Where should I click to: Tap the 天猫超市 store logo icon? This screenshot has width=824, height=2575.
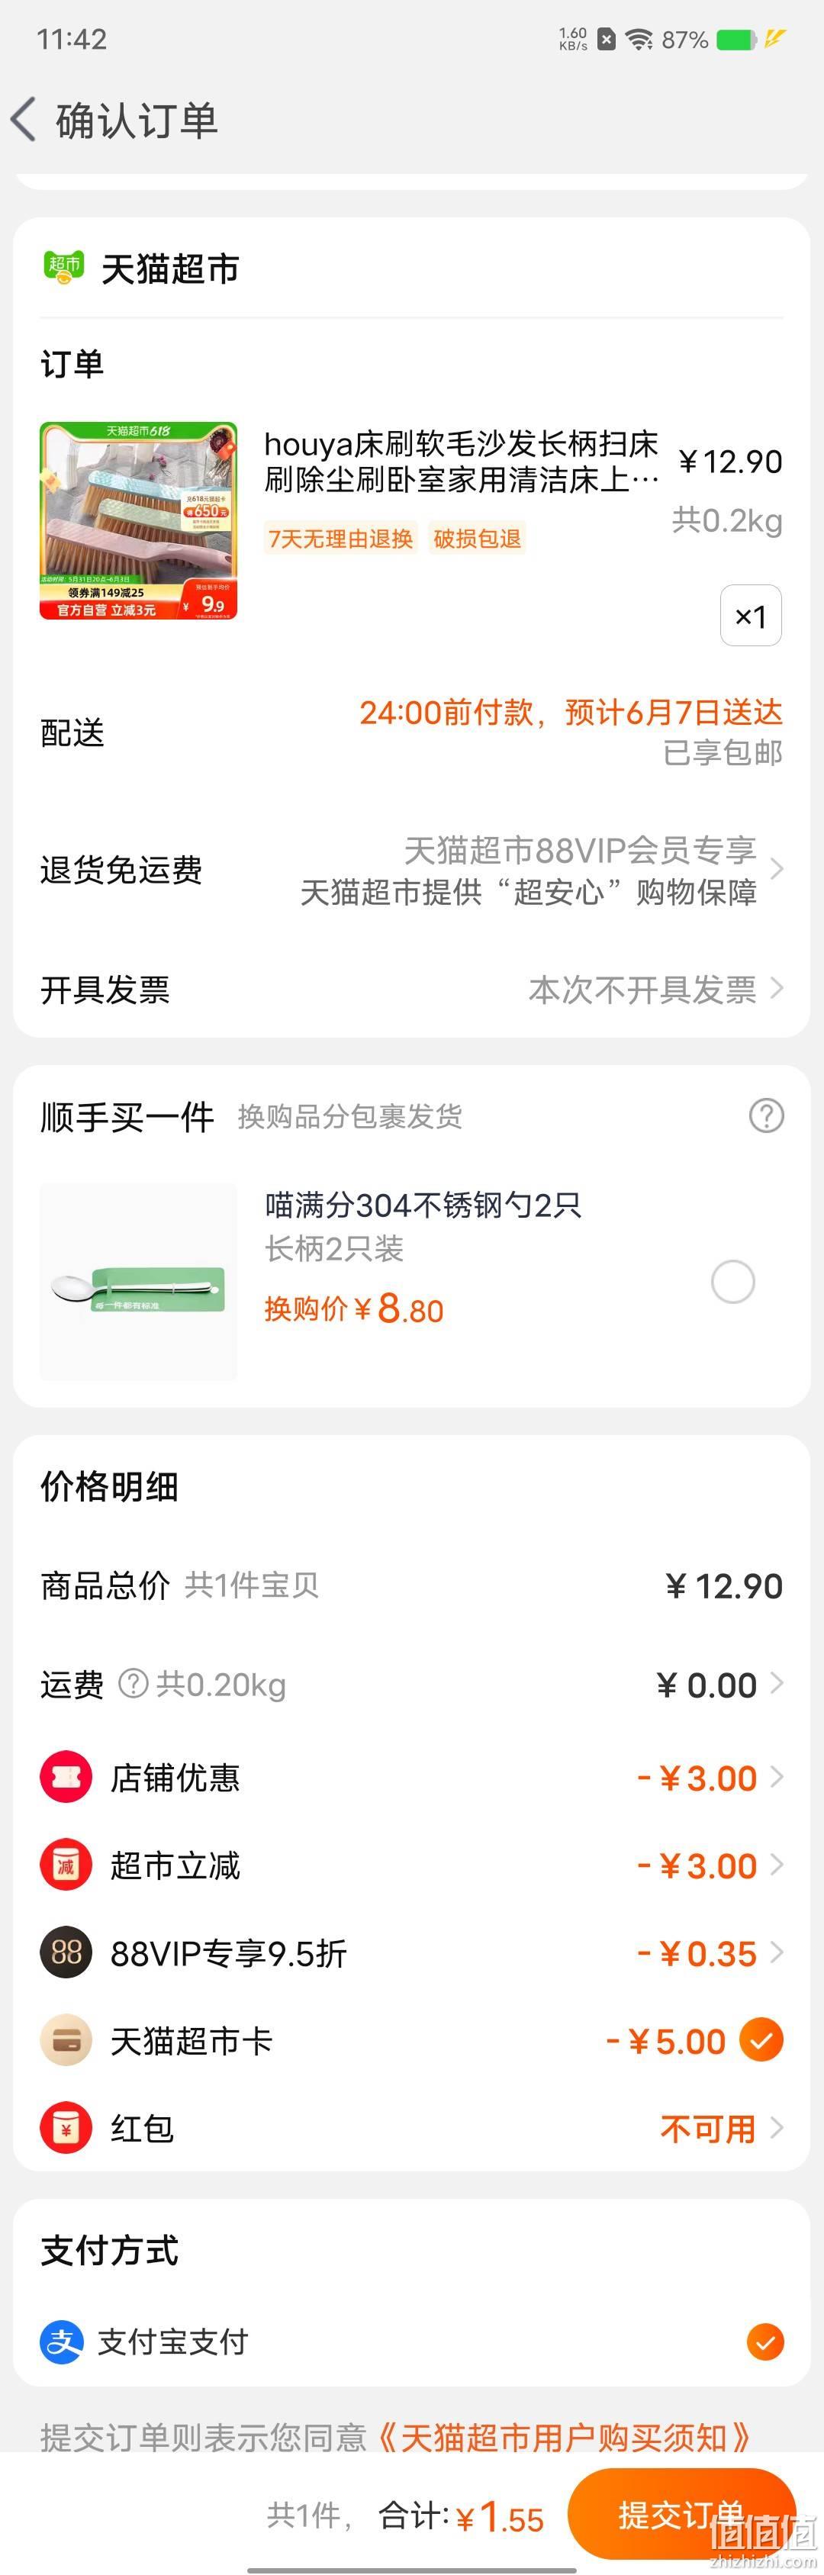tap(63, 268)
